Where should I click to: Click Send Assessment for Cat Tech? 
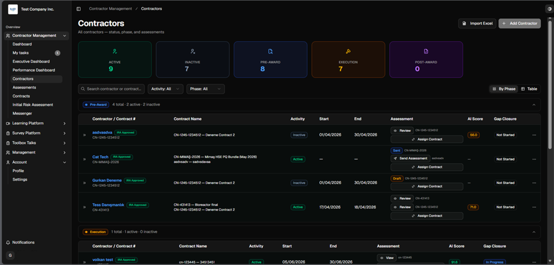click(410, 158)
